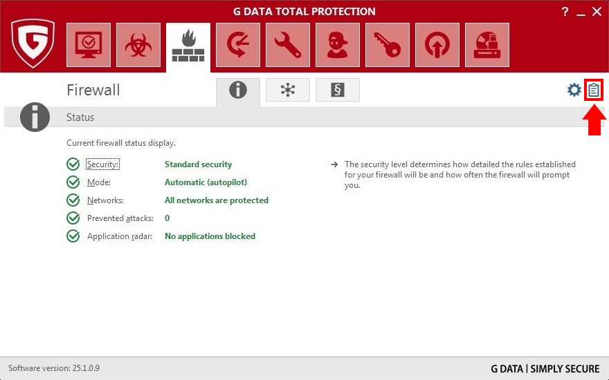Click the Firewall heading text
This screenshot has height=380, width=609.
(x=93, y=90)
